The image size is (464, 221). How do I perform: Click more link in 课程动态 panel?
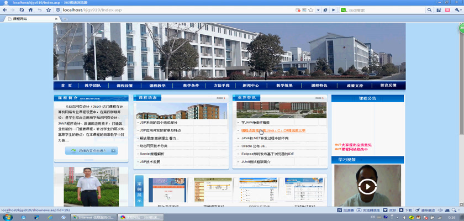tap(221, 98)
